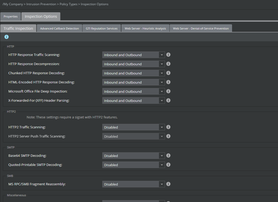Click the HTTP2 sigset note text
This screenshot has height=202, width=278.
click(x=72, y=117)
